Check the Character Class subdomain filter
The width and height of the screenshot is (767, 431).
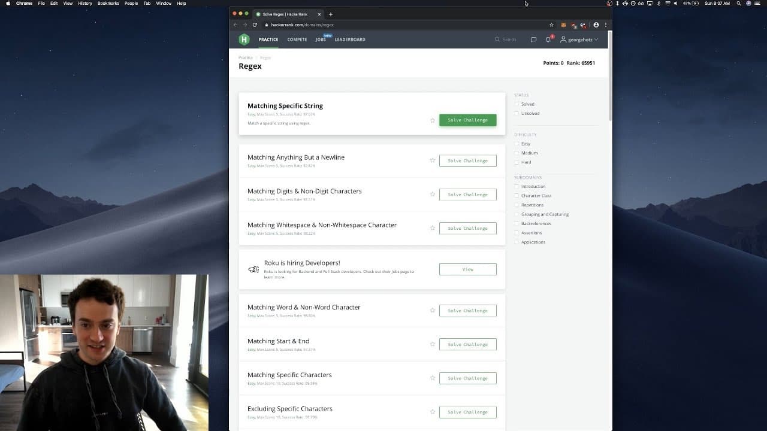517,196
